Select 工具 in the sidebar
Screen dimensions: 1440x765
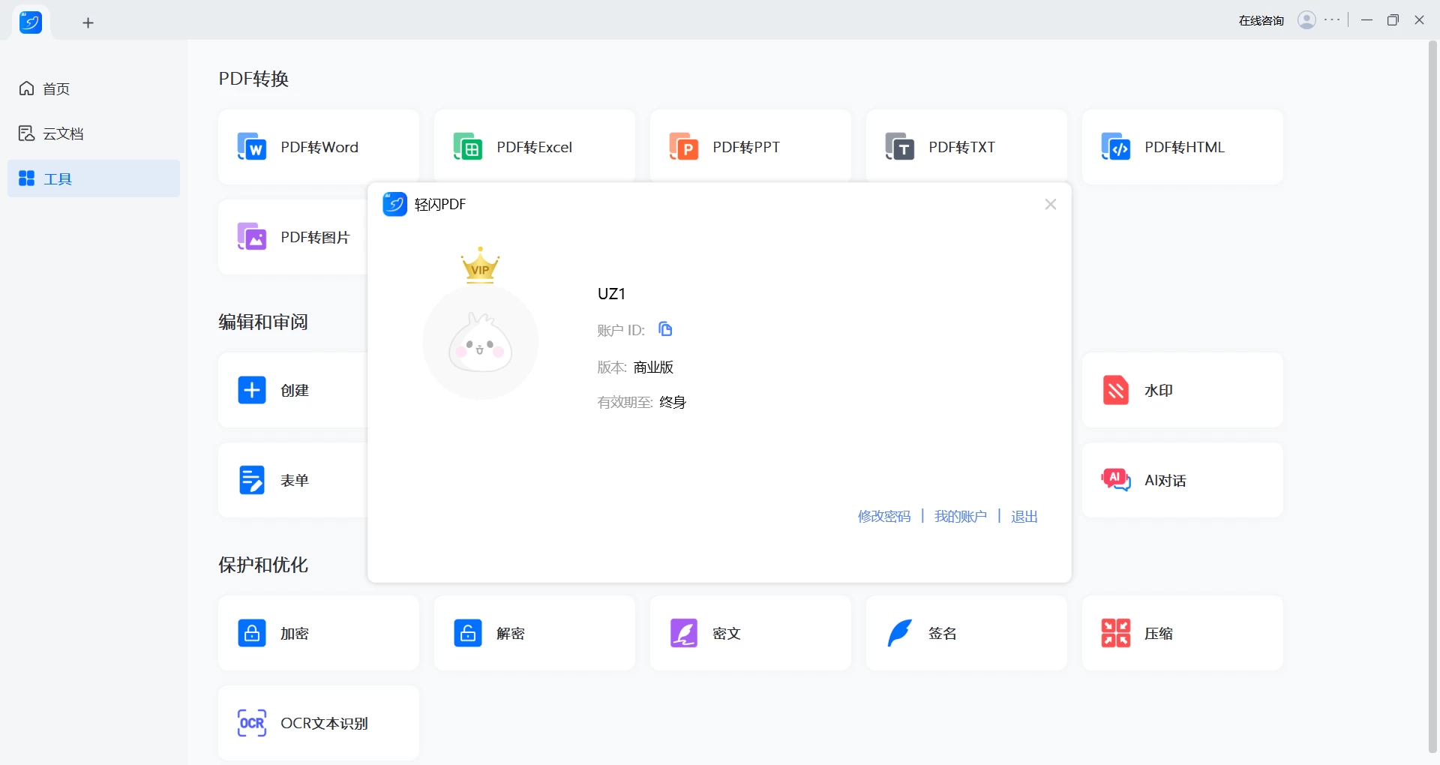94,178
